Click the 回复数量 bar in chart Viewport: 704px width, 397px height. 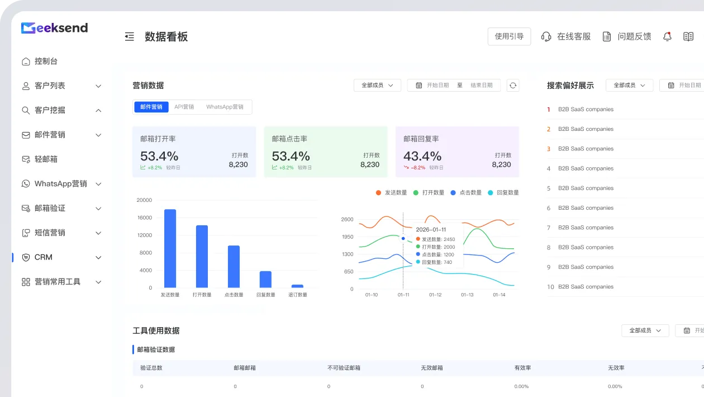coord(265,280)
